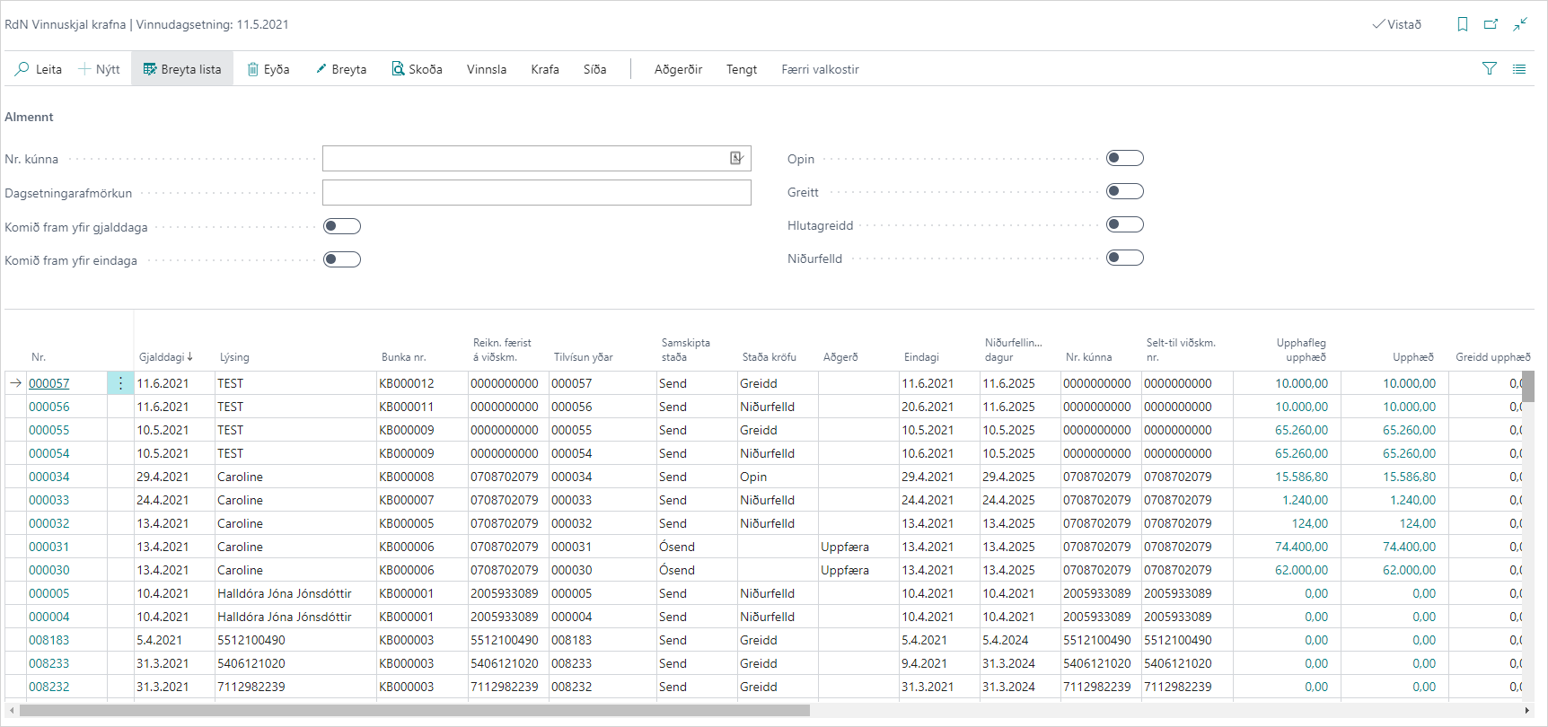Show the list view options icon

click(x=1519, y=68)
